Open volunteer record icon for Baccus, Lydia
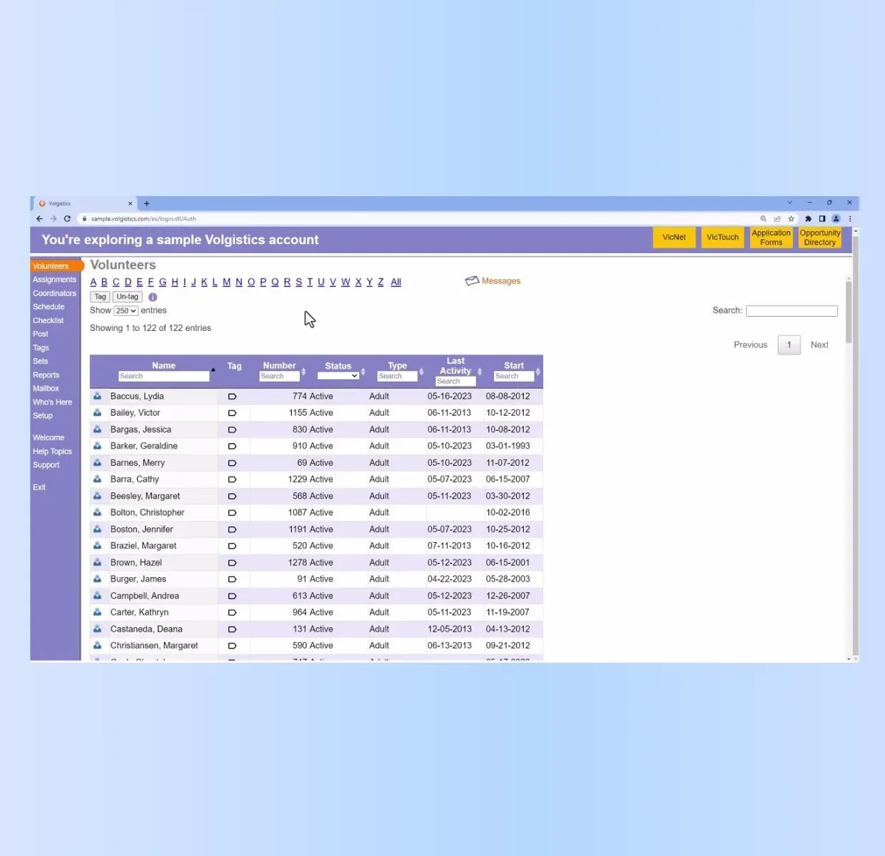The image size is (885, 856). pyautogui.click(x=97, y=396)
